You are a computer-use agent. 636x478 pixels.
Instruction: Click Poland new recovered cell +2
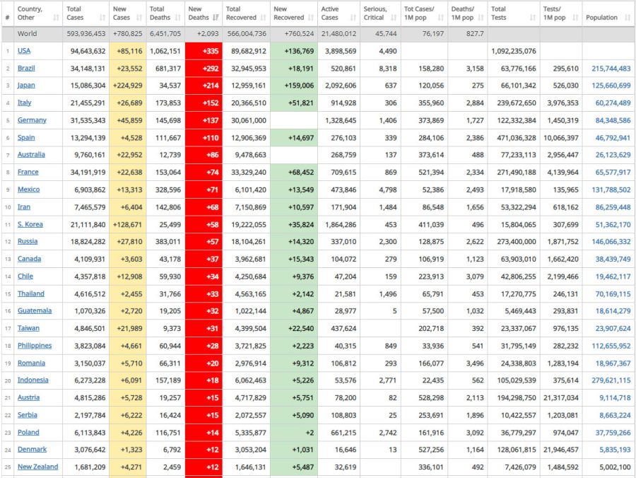click(294, 433)
